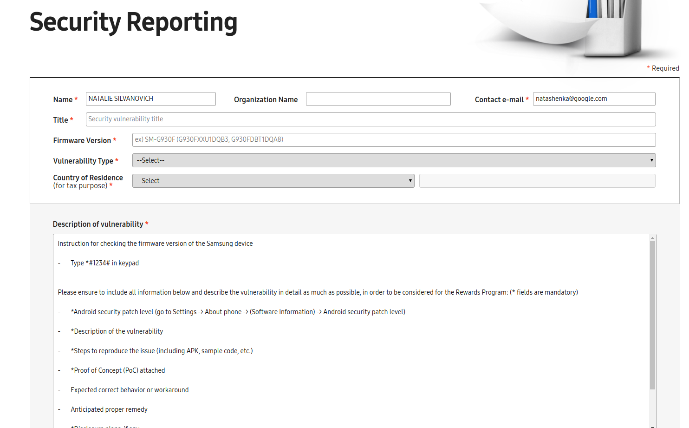This screenshot has width=689, height=428.
Task: Expand the Country of Residence dropdown
Action: (273, 181)
